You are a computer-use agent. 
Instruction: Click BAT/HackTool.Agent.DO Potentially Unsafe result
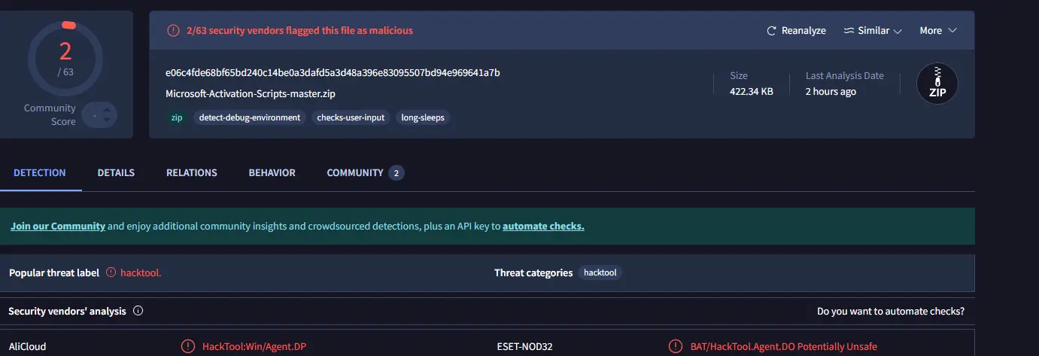click(x=783, y=347)
